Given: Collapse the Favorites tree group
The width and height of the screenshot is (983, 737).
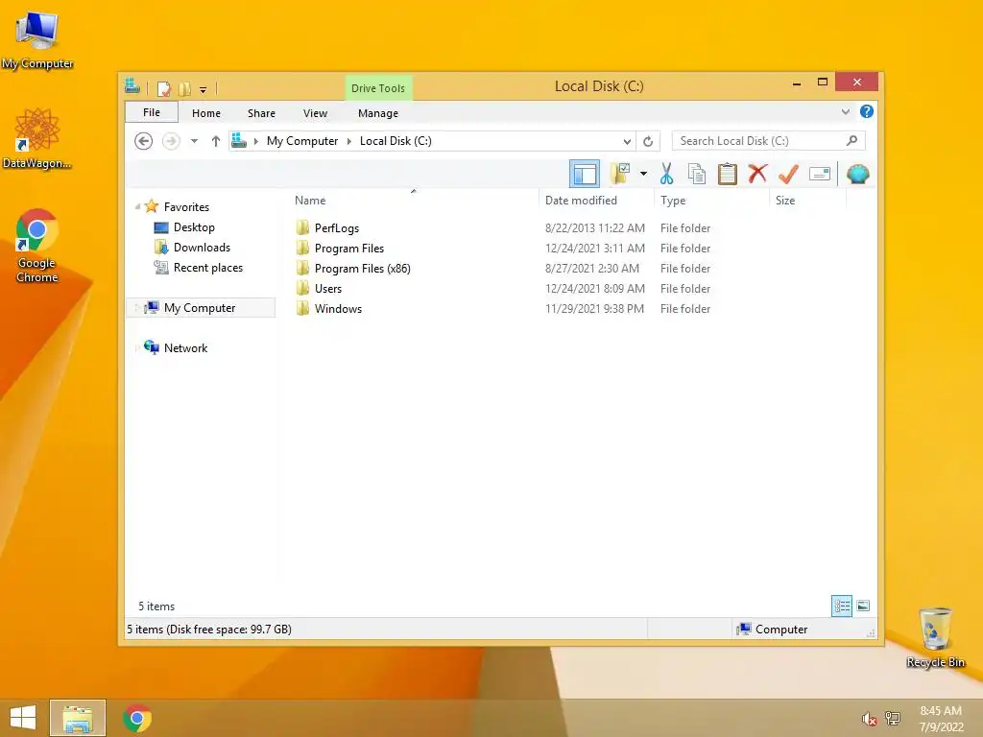Looking at the screenshot, I should [x=137, y=206].
